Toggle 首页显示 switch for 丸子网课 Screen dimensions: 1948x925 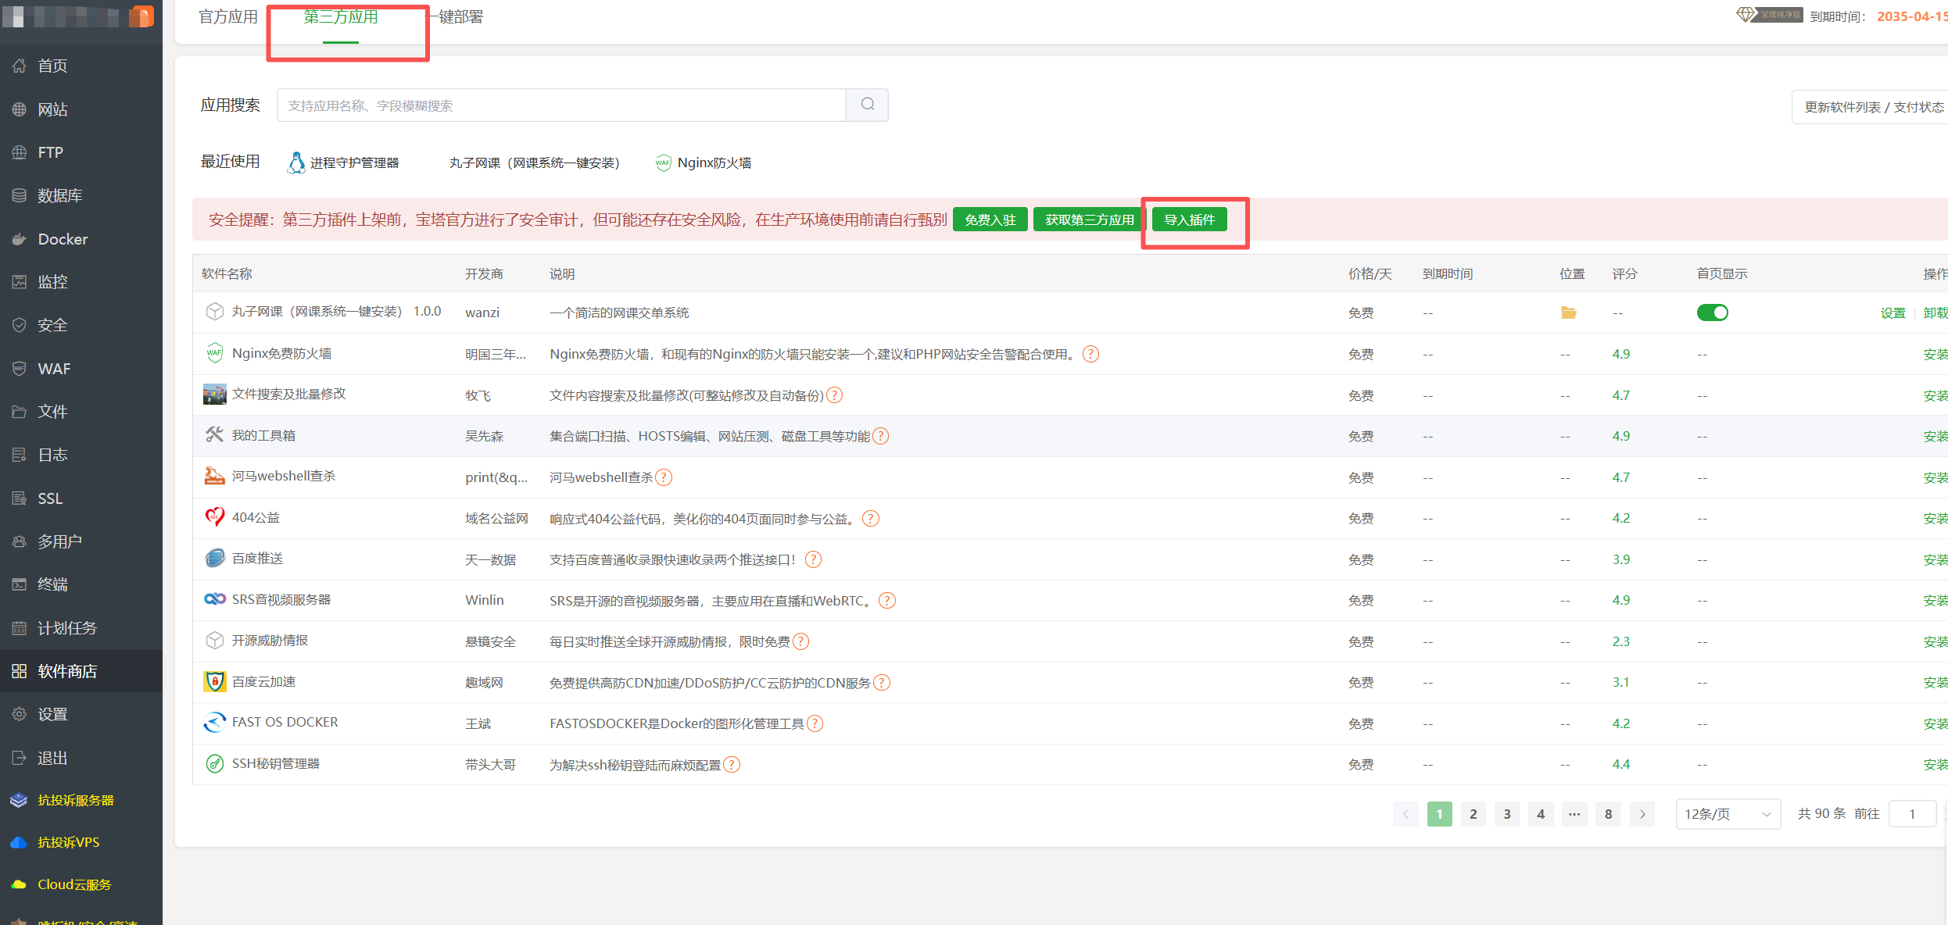pos(1712,312)
